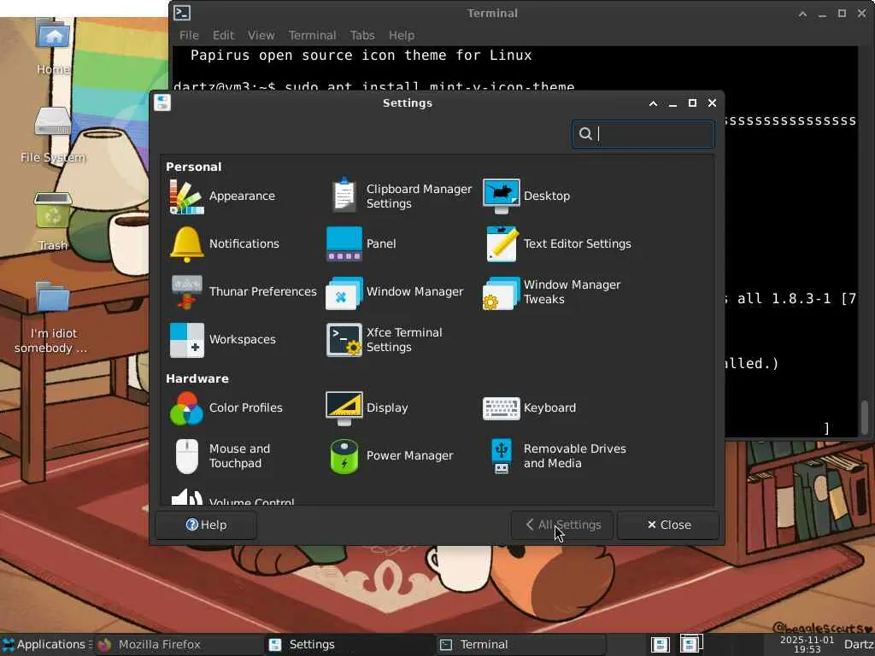
Task: Open Text Editor Settings
Action: click(557, 243)
